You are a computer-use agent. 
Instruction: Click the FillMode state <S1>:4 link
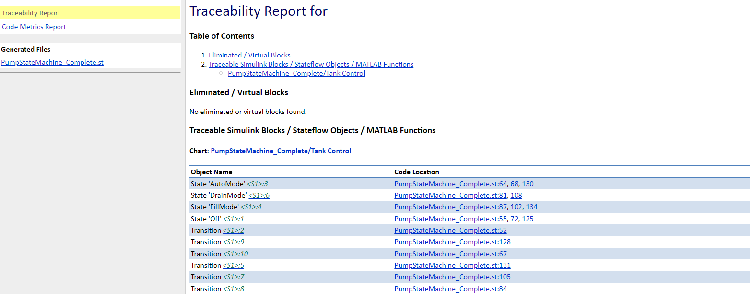(x=251, y=207)
